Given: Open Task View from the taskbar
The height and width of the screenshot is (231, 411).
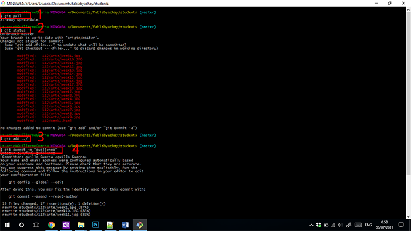Looking at the screenshot, I should point(36,225).
